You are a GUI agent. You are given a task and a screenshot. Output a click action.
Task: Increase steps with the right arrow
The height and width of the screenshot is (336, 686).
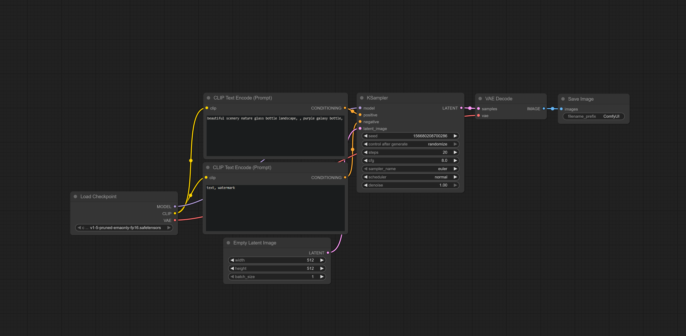pos(455,152)
